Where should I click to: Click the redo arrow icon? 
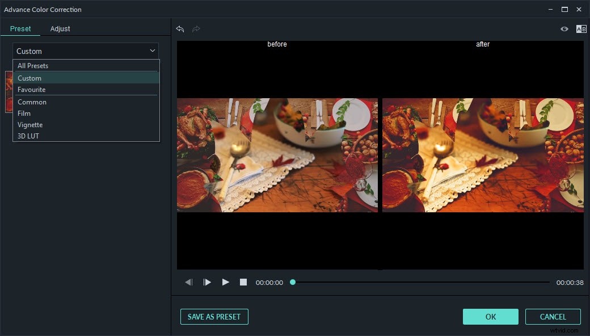coord(196,29)
